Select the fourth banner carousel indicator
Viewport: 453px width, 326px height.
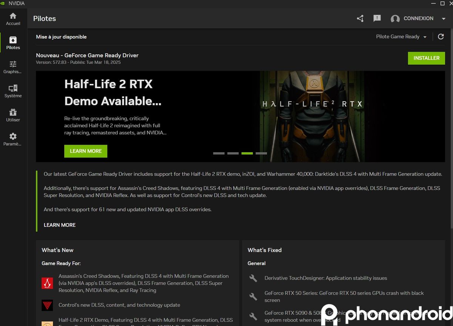[261, 153]
